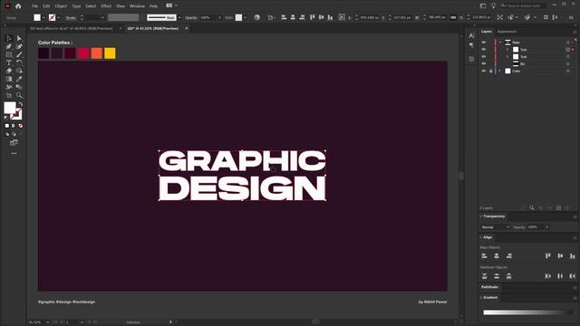Click the orange palette swatch
The image size is (580, 326).
point(97,53)
